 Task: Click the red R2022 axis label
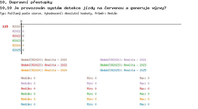(16, 36)
